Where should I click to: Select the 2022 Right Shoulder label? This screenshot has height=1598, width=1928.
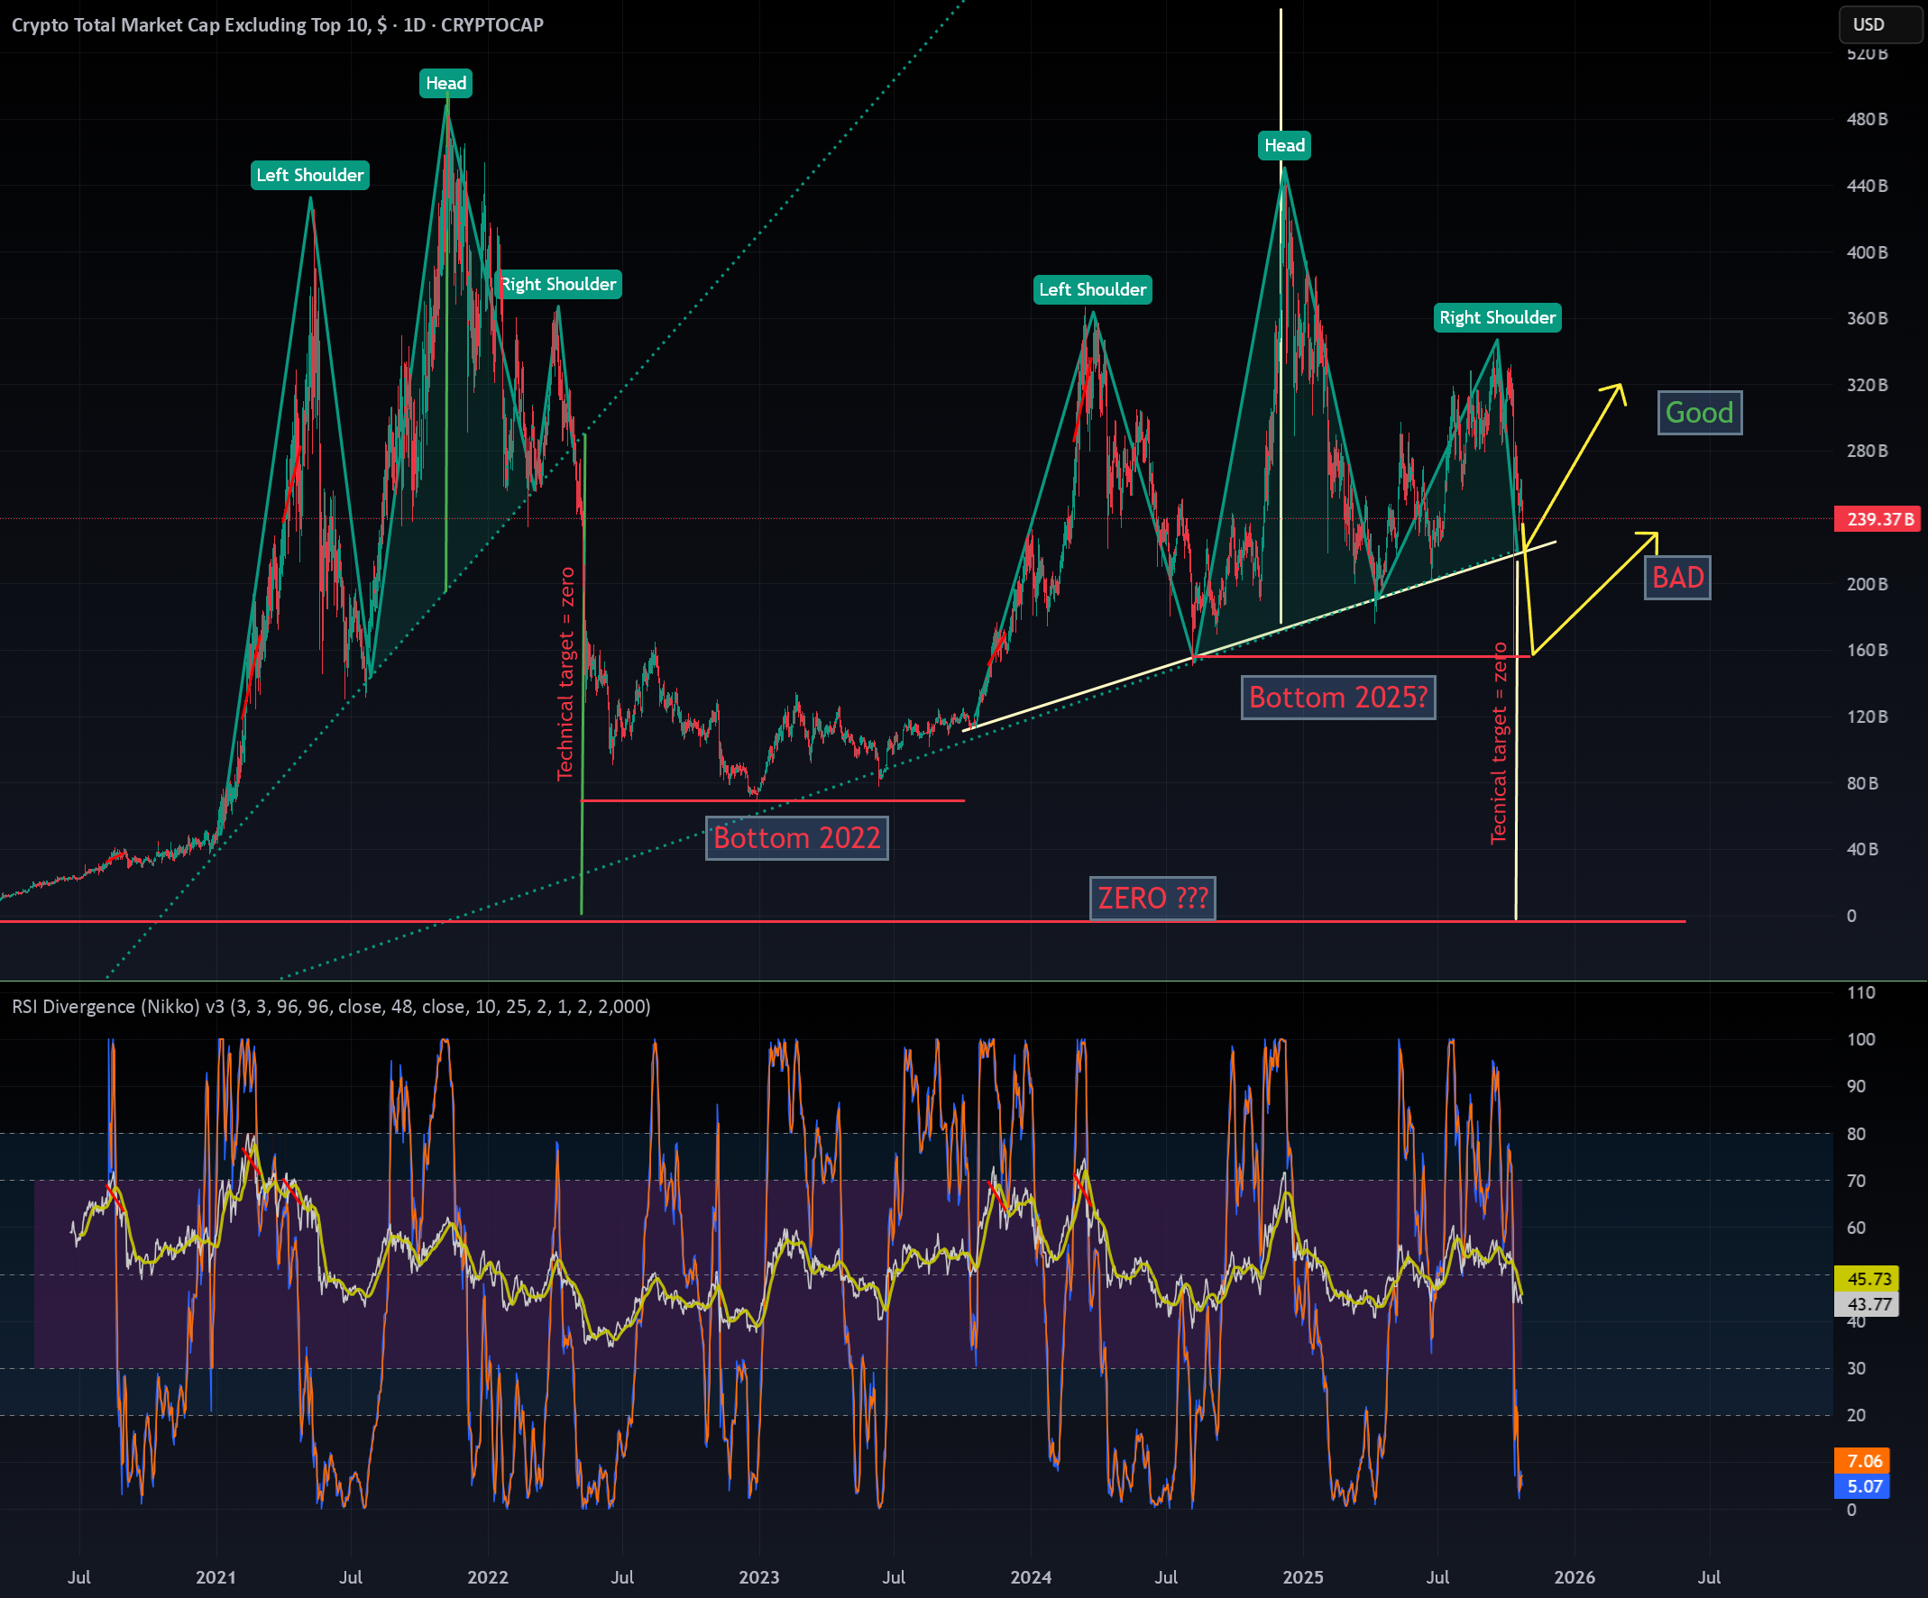coord(559,285)
